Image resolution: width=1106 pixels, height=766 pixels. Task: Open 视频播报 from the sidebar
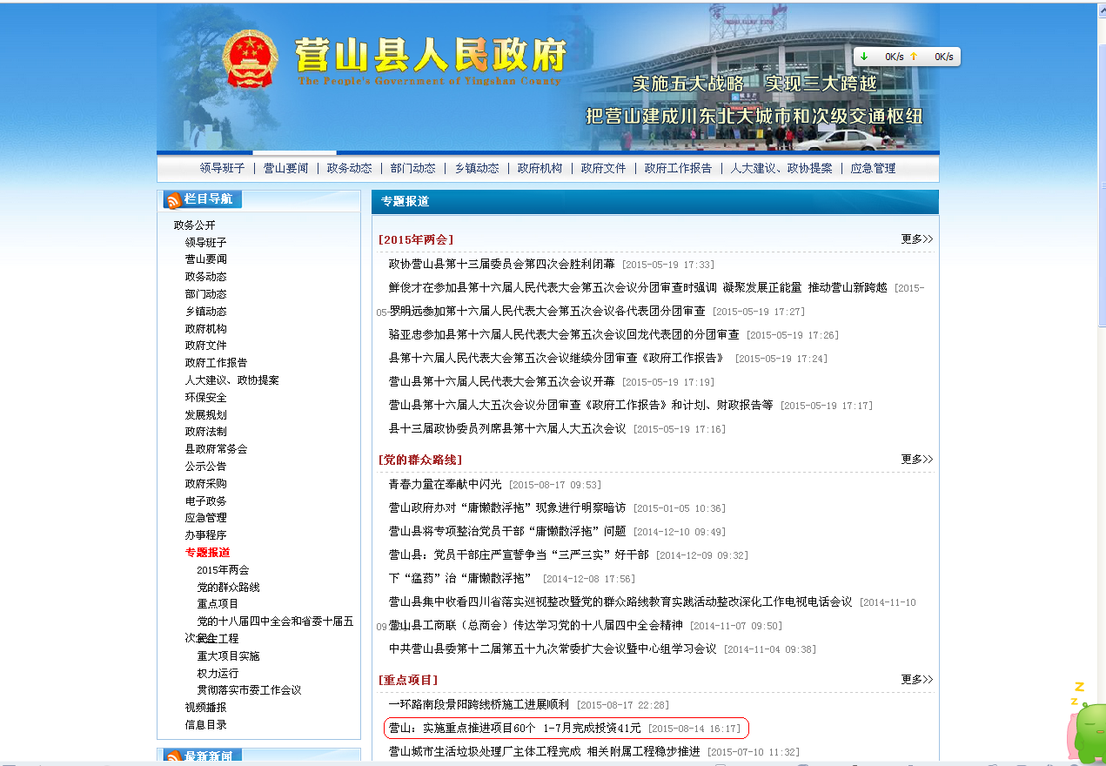[205, 708]
